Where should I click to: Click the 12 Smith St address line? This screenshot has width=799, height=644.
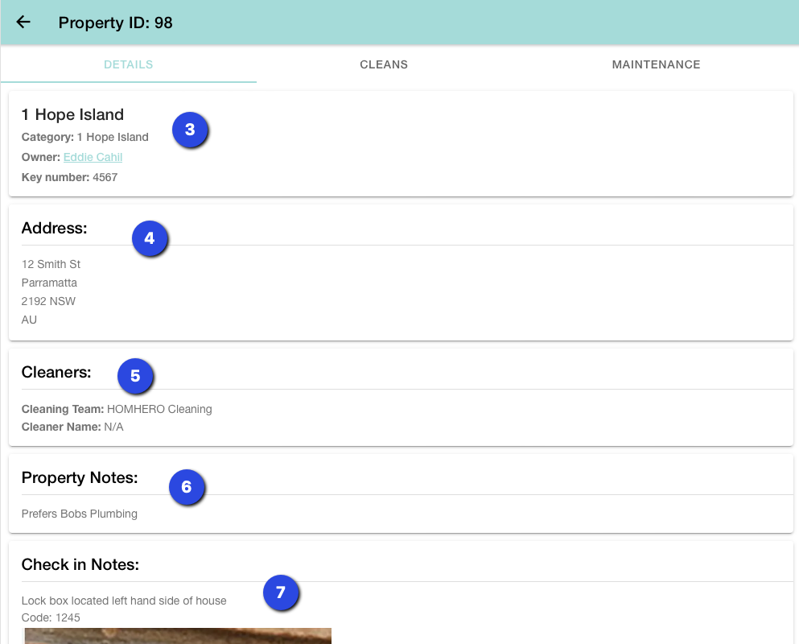tap(51, 264)
